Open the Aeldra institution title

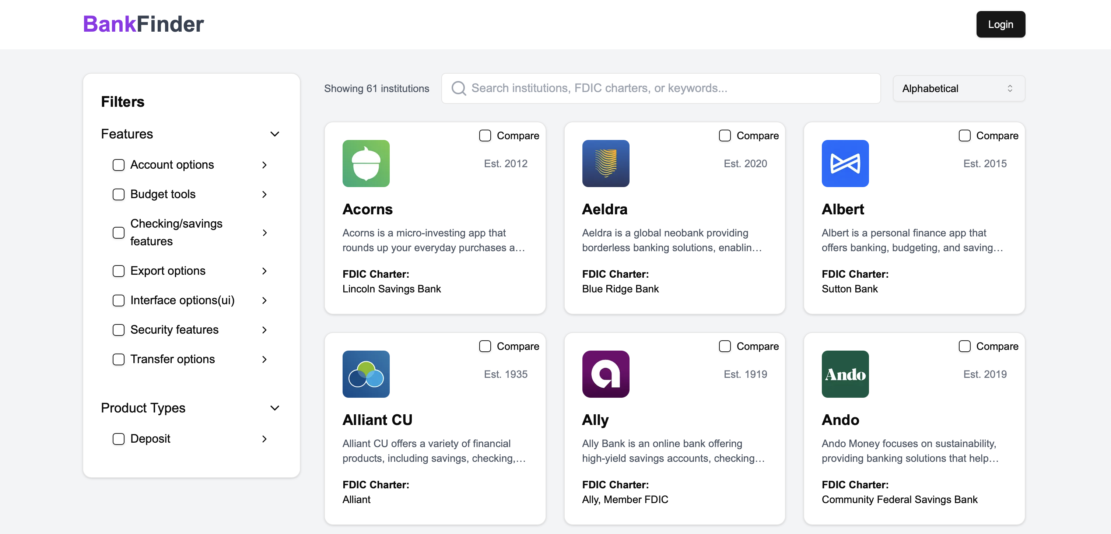[x=604, y=209]
